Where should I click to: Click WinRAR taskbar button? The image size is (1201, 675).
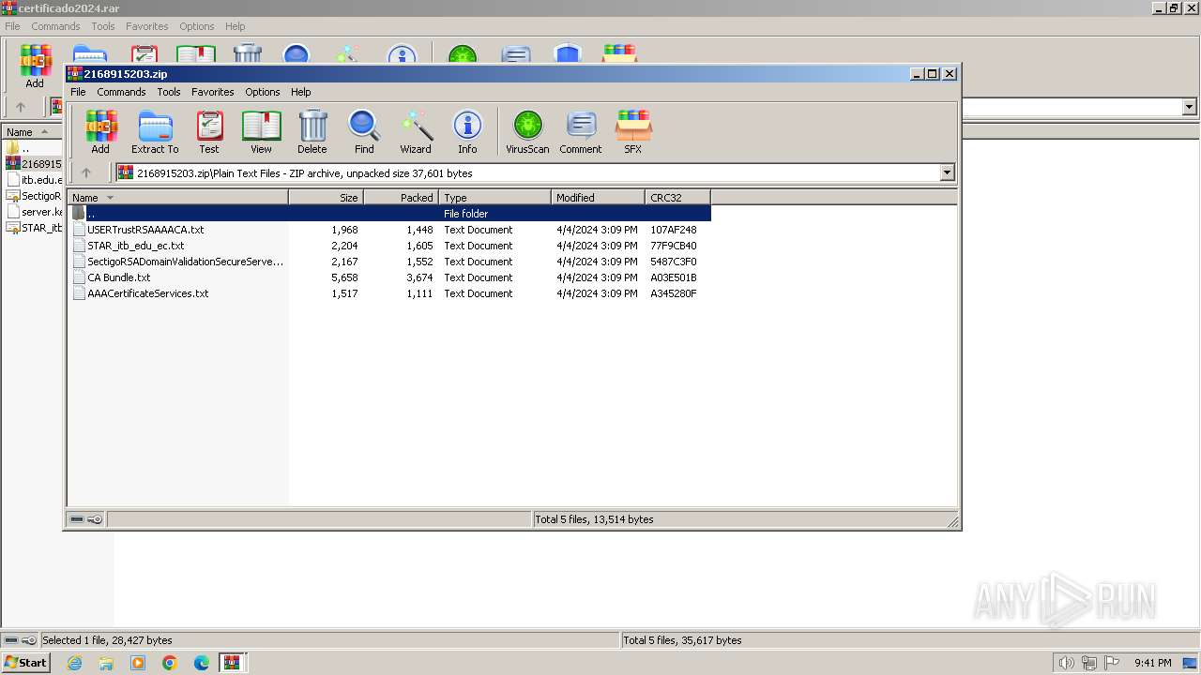coord(232,663)
